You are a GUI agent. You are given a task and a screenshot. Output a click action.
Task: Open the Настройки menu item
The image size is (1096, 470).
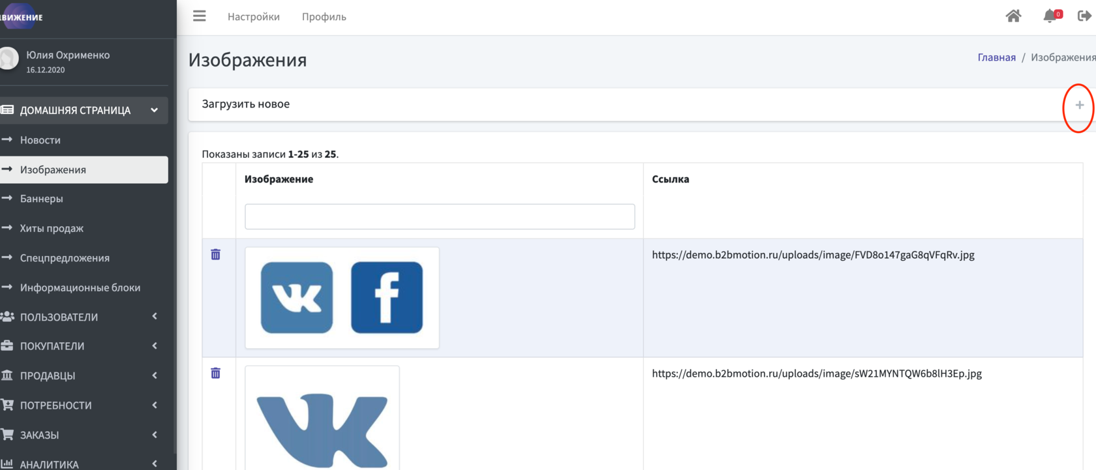coord(254,17)
